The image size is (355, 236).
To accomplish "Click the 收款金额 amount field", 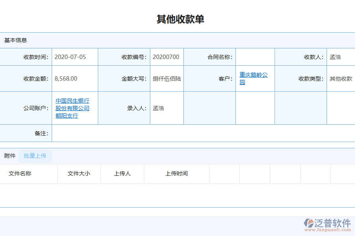I will coord(67,78).
